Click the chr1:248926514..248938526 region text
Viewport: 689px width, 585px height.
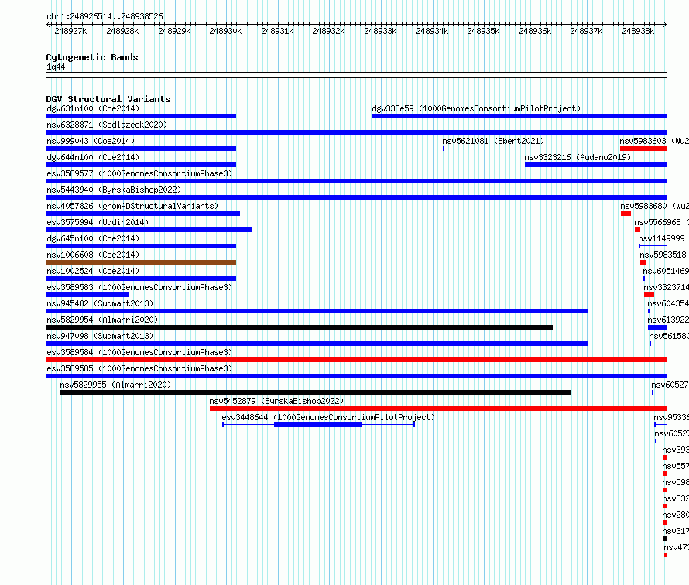tap(105, 16)
